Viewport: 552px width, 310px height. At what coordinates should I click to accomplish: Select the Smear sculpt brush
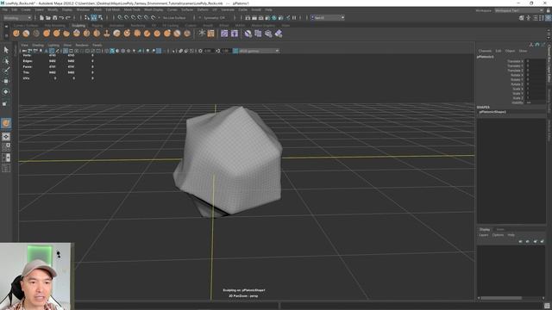[x=157, y=34]
